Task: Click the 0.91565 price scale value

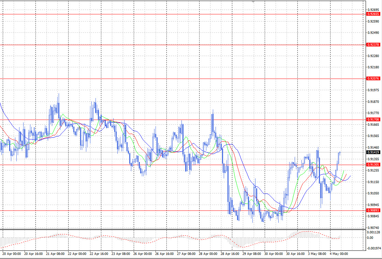Action: [373, 136]
